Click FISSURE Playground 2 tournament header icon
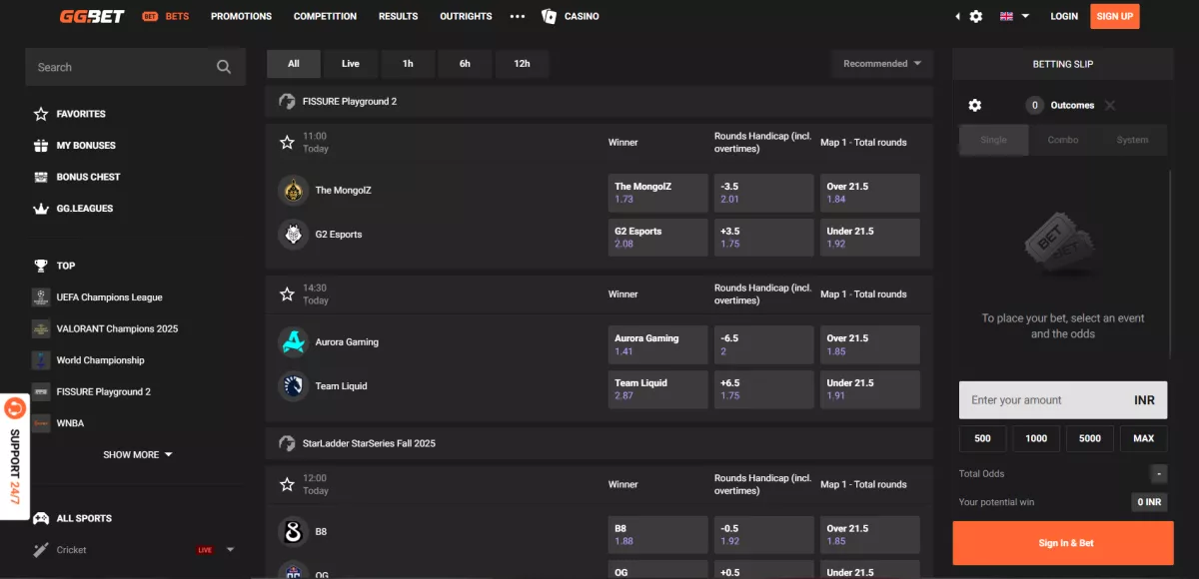Viewport: 1199px width, 579px height. (287, 101)
